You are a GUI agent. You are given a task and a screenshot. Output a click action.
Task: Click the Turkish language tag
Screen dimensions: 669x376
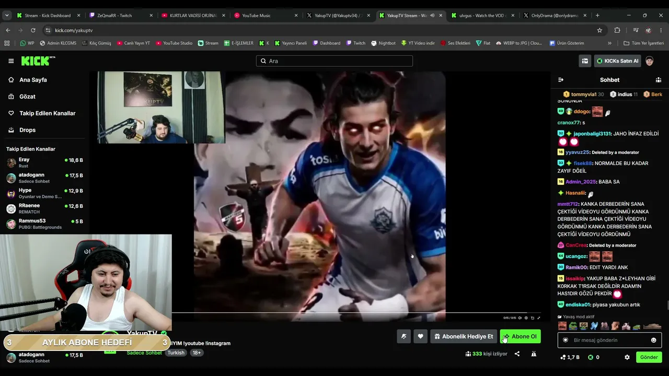pos(176,353)
